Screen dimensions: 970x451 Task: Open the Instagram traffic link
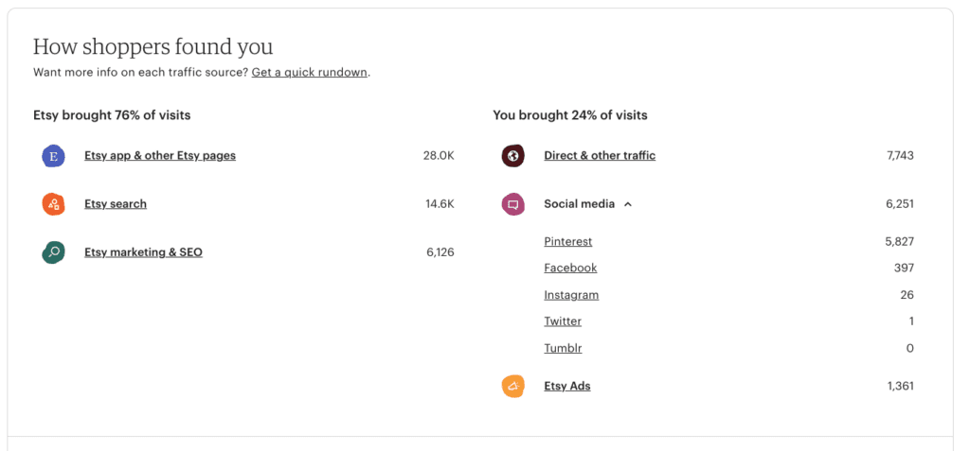click(571, 295)
